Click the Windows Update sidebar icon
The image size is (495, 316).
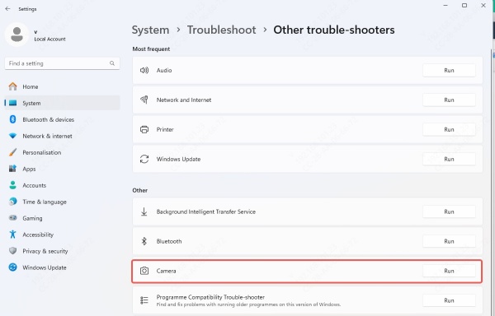point(12,267)
